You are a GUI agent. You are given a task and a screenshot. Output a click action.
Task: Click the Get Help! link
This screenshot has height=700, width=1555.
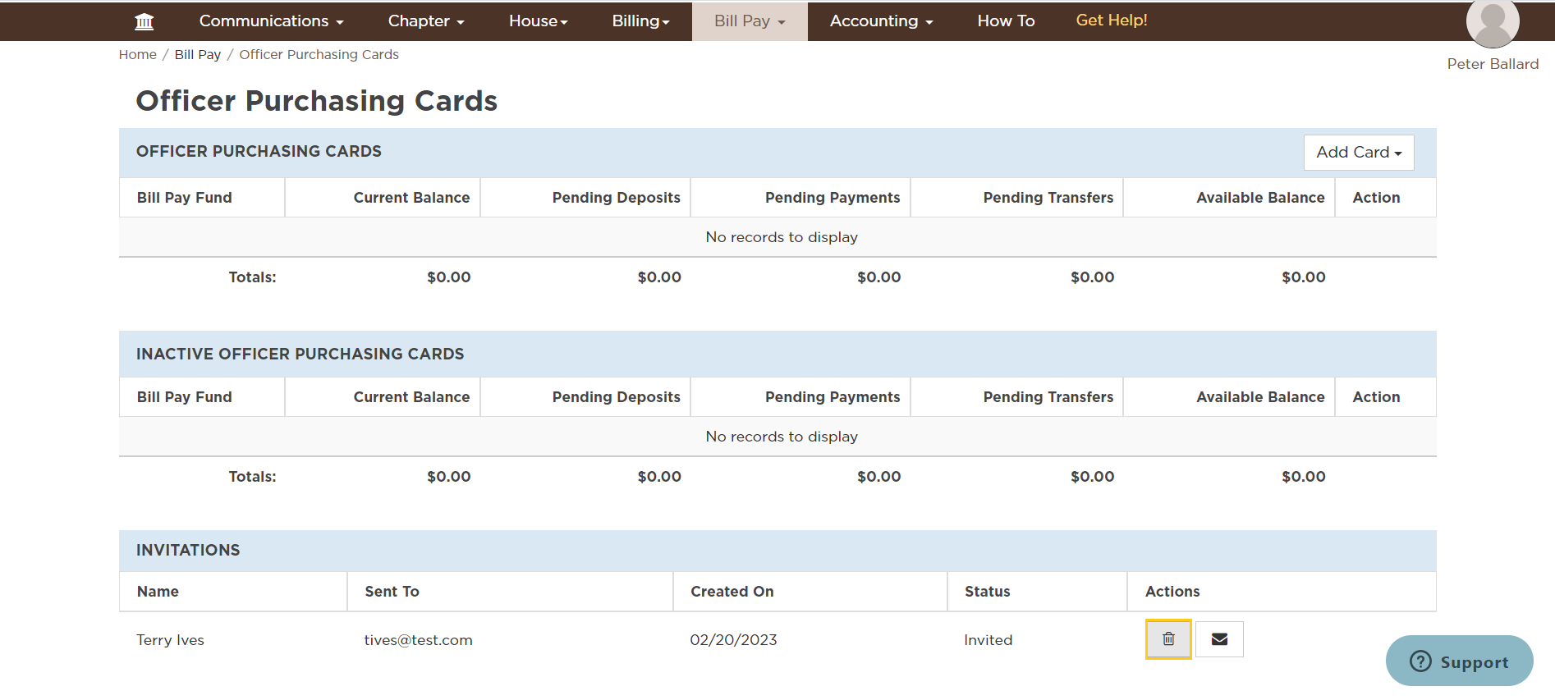click(x=1112, y=21)
